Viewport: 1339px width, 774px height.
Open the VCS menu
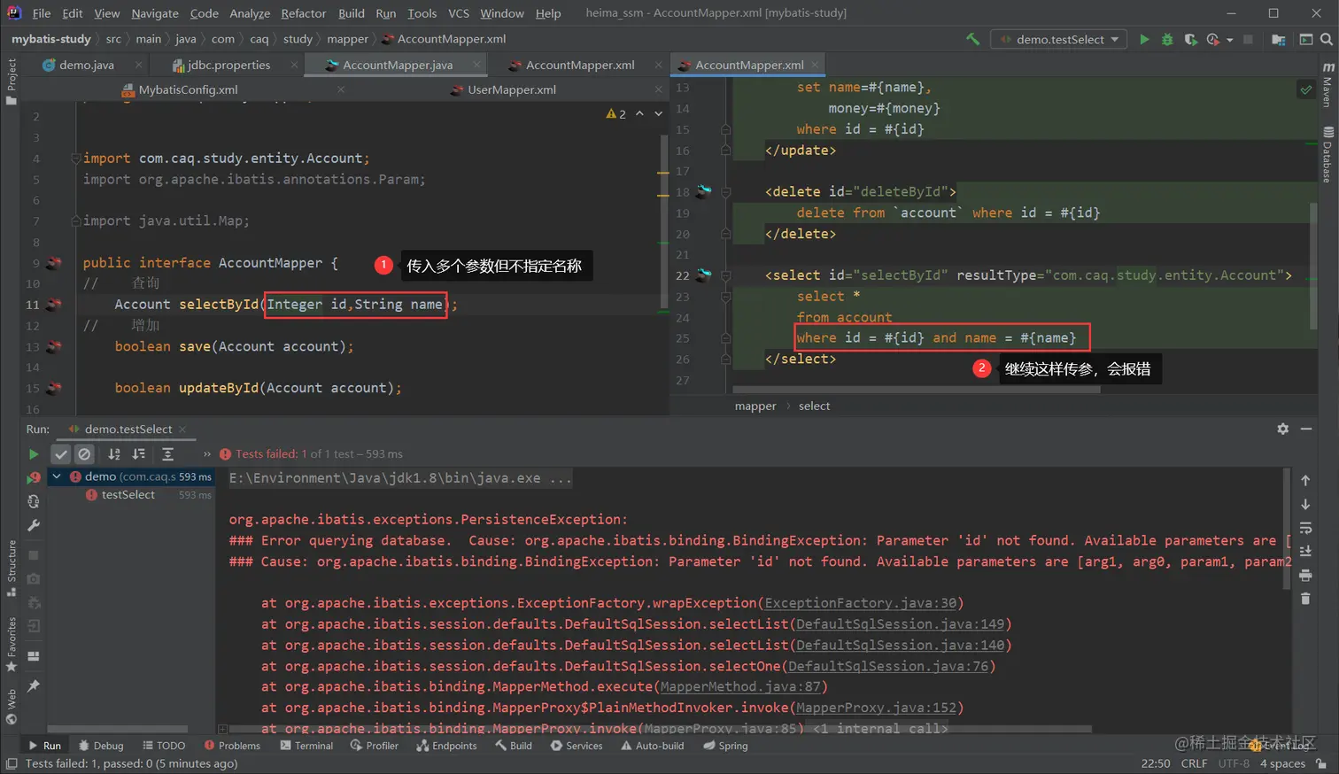tap(459, 13)
